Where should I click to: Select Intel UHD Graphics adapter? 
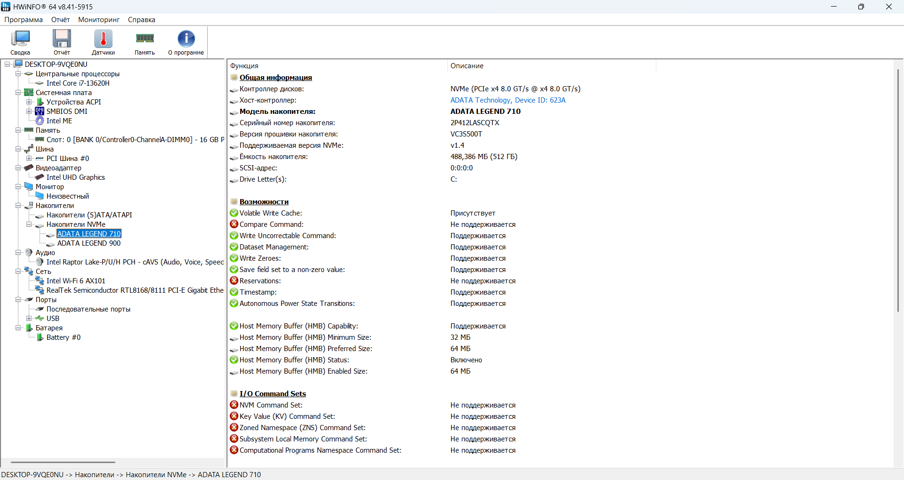click(x=76, y=177)
